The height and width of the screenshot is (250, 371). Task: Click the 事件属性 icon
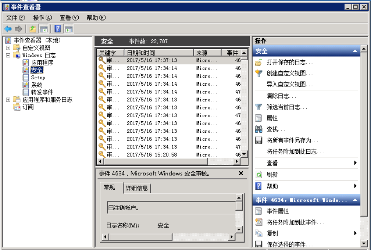point(258,211)
